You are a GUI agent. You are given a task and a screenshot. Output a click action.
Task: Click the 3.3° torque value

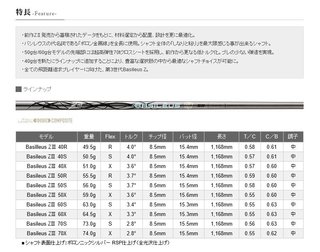(x=131, y=214)
